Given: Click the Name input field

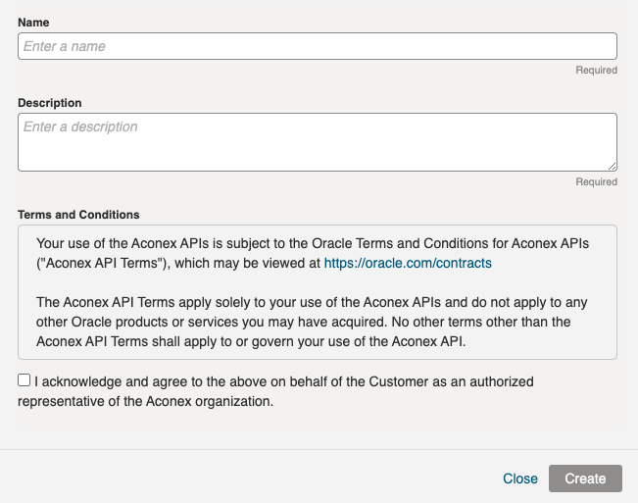Looking at the screenshot, I should (318, 46).
